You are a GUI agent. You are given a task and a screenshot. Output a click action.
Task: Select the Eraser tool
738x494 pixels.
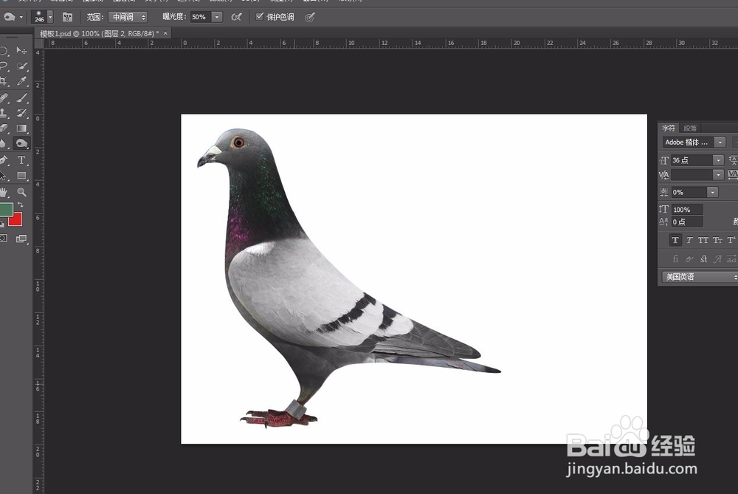tap(4, 128)
